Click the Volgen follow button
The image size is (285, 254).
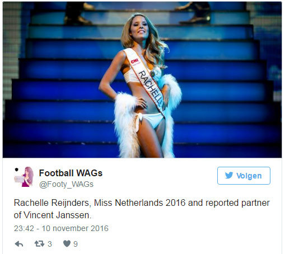(244, 176)
